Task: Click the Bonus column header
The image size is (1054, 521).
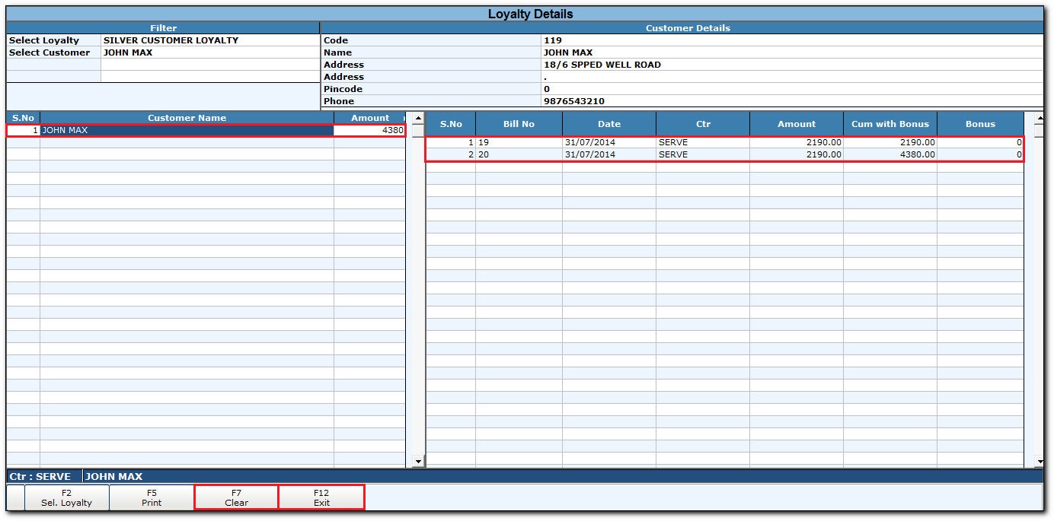Action: pos(980,124)
